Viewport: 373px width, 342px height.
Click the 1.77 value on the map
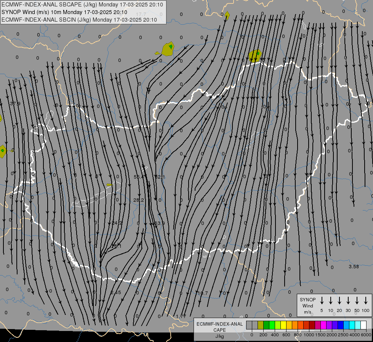click(x=181, y=317)
